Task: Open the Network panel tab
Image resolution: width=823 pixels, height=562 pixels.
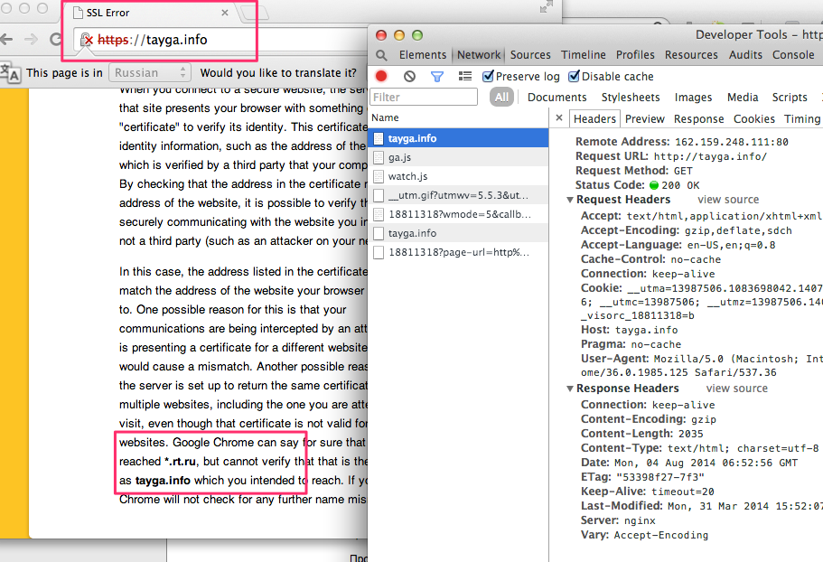Action: [479, 54]
